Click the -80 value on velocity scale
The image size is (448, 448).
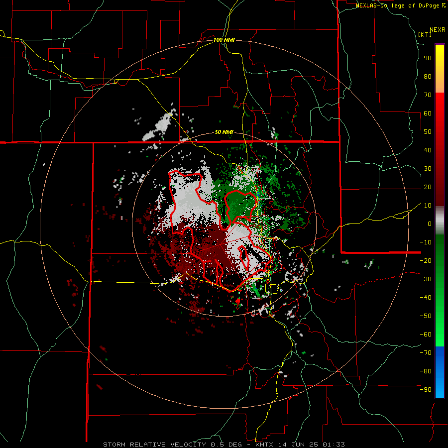pyautogui.click(x=426, y=371)
